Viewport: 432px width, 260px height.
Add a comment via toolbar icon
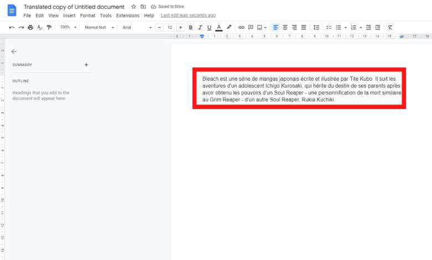click(x=250, y=28)
